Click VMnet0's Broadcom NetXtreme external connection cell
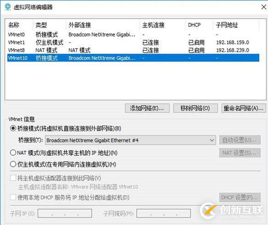The width and height of the screenshot is (268, 225). click(x=102, y=35)
